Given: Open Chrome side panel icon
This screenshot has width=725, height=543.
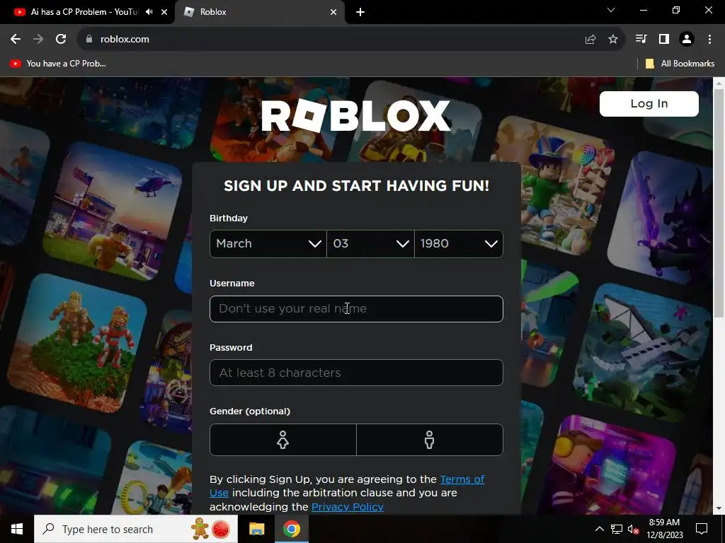Looking at the screenshot, I should [x=664, y=40].
